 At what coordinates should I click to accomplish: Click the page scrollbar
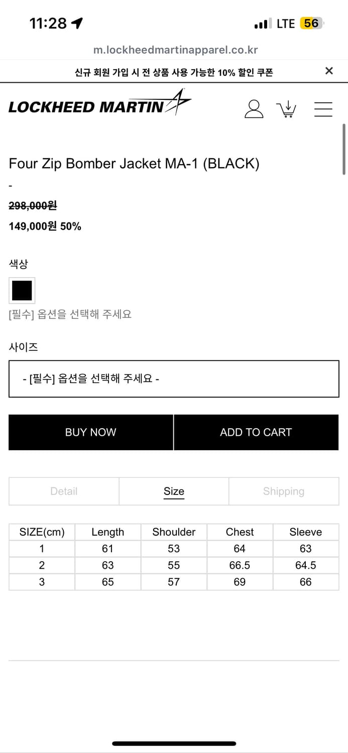344,149
